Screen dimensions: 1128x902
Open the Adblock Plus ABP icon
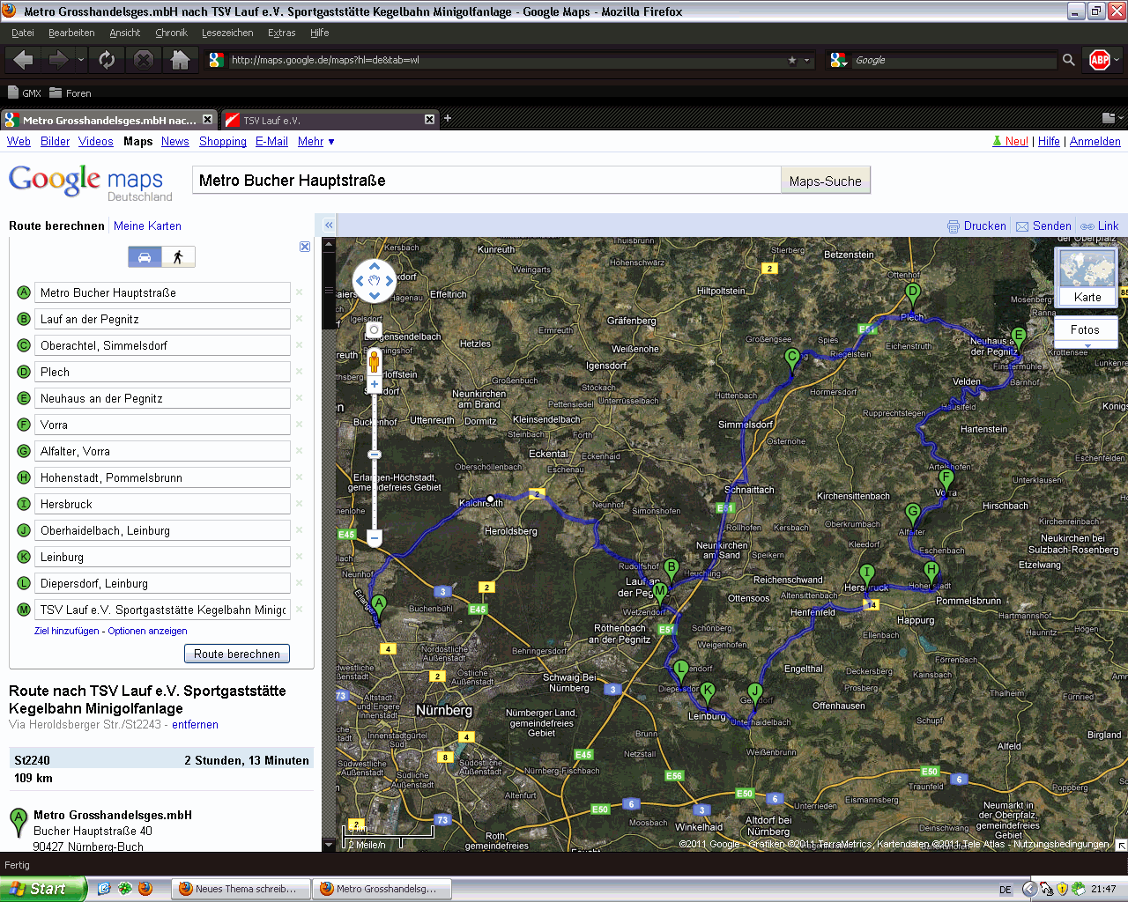[1099, 60]
